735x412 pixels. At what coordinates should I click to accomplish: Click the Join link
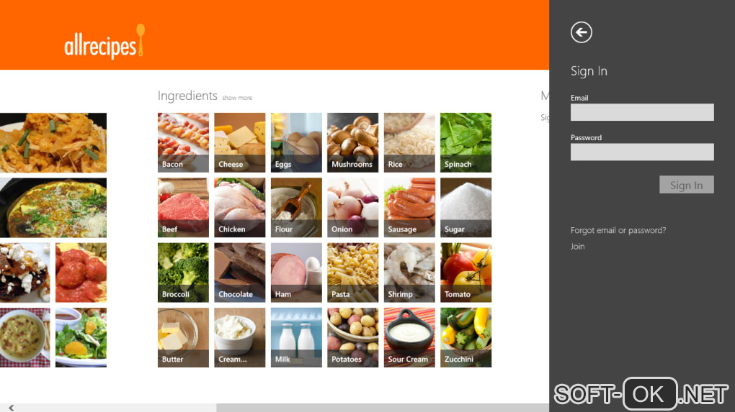[577, 247]
